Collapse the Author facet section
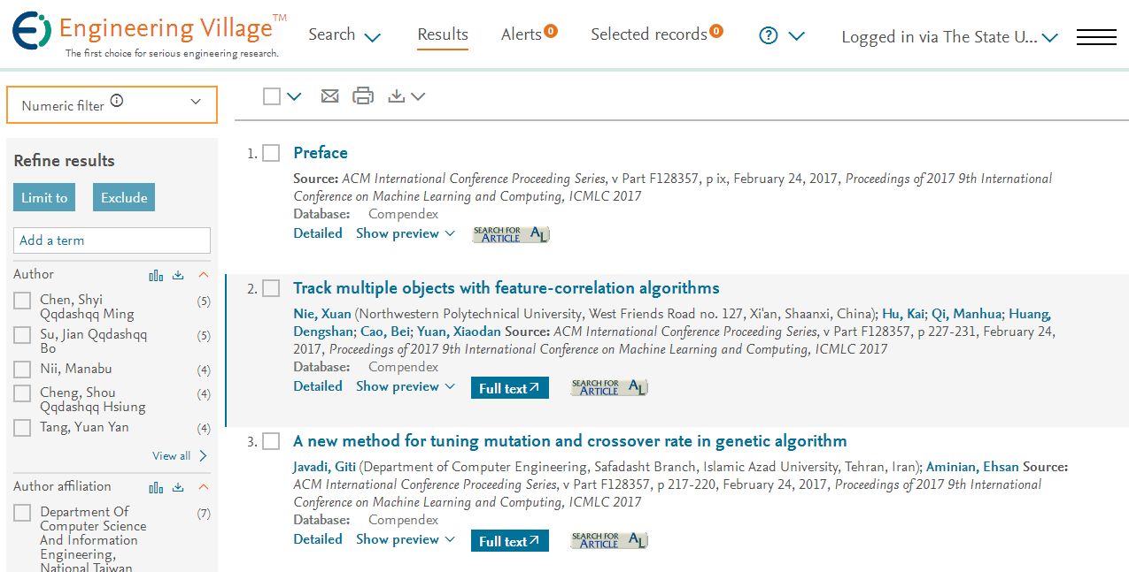This screenshot has width=1129, height=572. coord(203,275)
